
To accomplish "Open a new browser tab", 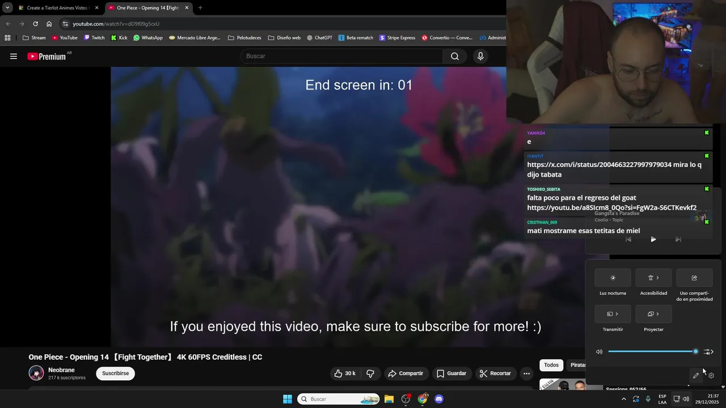I will [x=200, y=8].
